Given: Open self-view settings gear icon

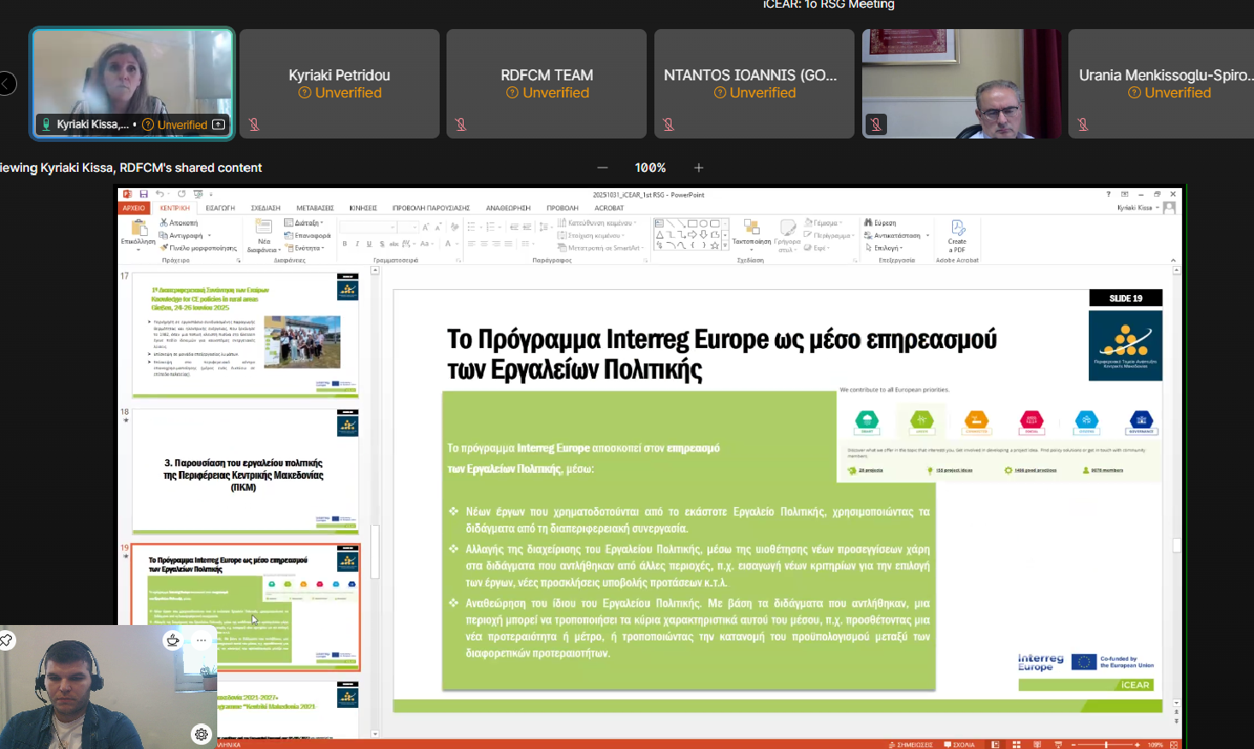Looking at the screenshot, I should click(201, 734).
